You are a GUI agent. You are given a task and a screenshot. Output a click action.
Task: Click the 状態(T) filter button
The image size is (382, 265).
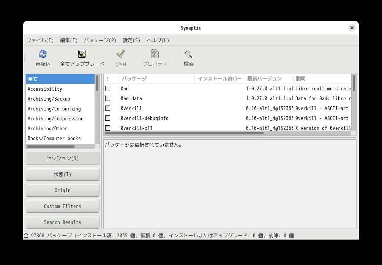coord(63,174)
